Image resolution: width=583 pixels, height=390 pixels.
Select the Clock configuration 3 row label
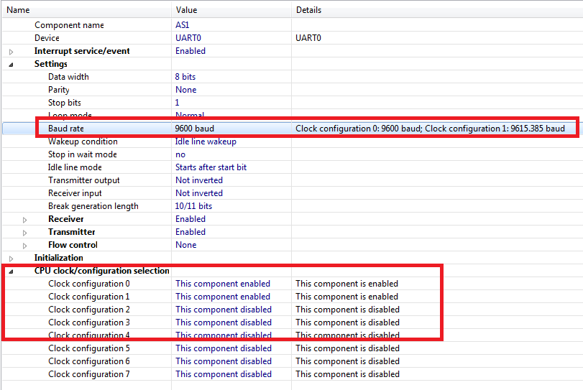tap(89, 322)
